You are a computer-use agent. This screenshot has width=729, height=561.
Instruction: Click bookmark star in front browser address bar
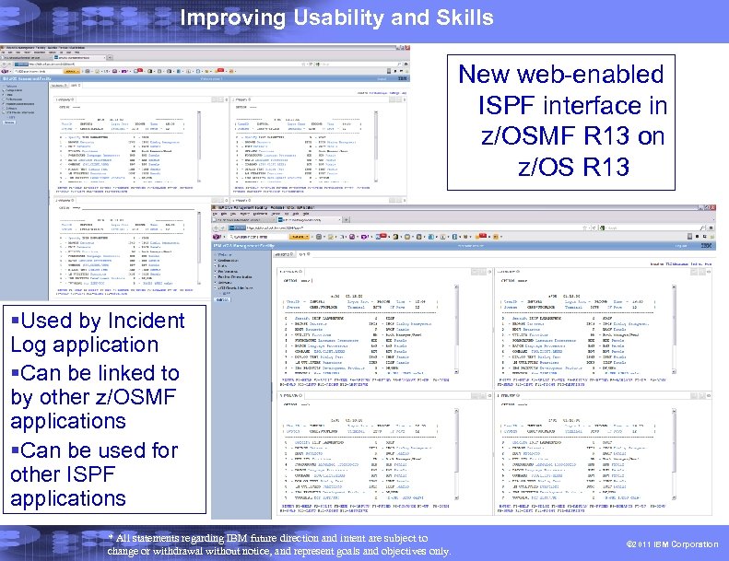click(584, 228)
